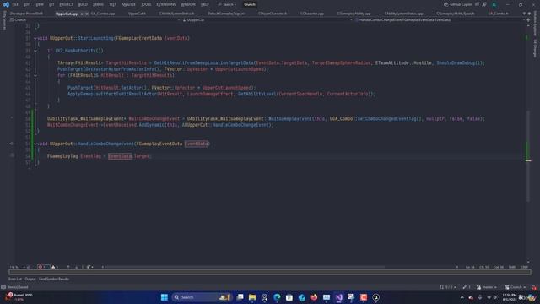
Task: Click the editor split window icon
Action: [x=528, y=20]
